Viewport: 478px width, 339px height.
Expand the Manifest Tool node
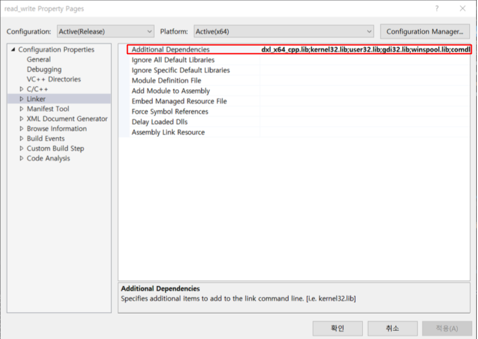[x=21, y=109]
